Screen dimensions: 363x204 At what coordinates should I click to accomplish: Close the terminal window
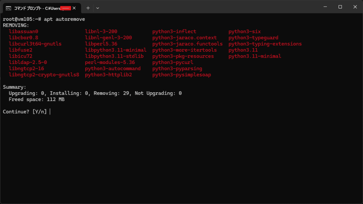(355, 7)
